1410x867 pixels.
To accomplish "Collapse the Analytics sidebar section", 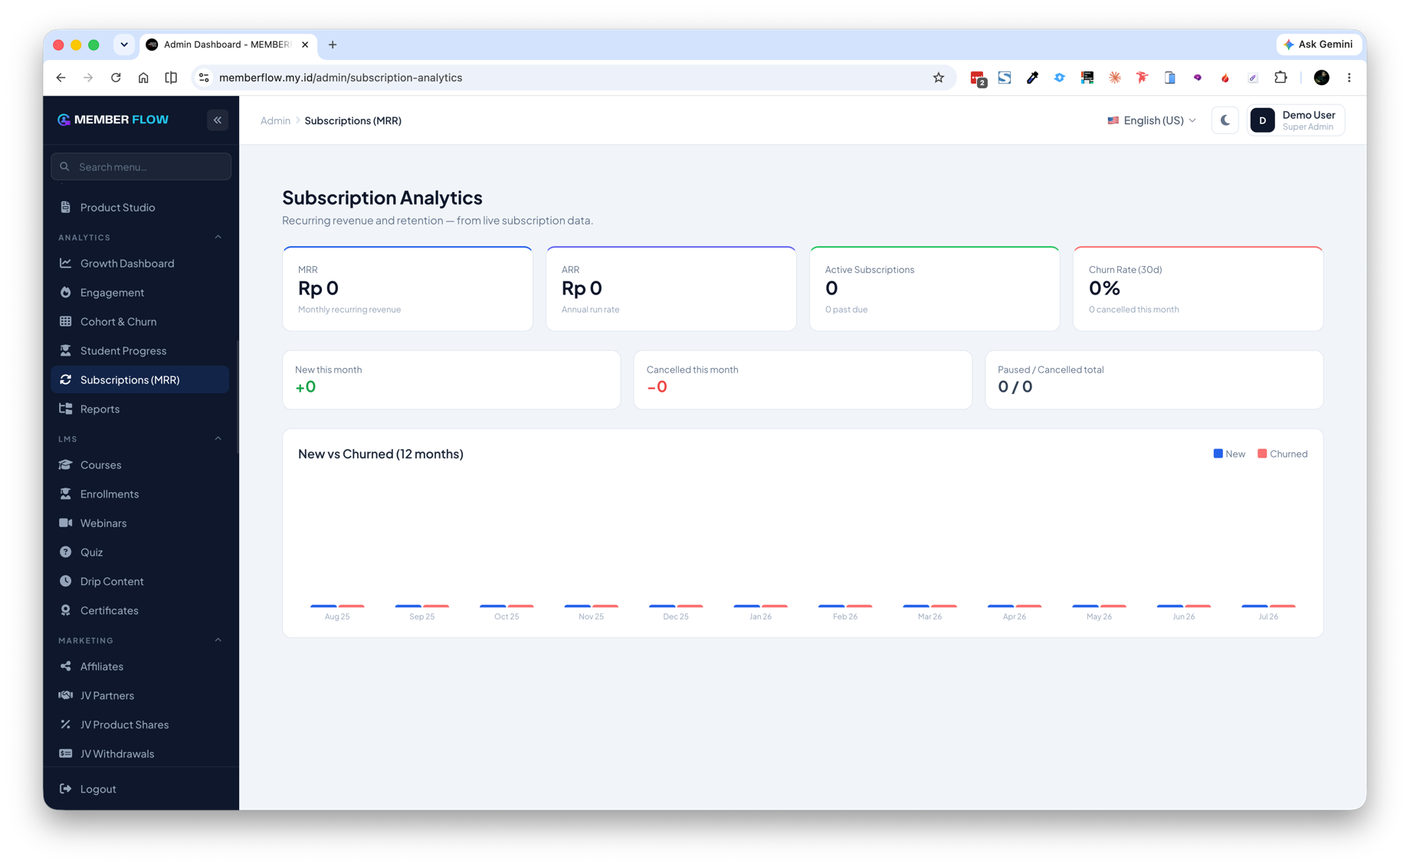I will click(x=218, y=237).
